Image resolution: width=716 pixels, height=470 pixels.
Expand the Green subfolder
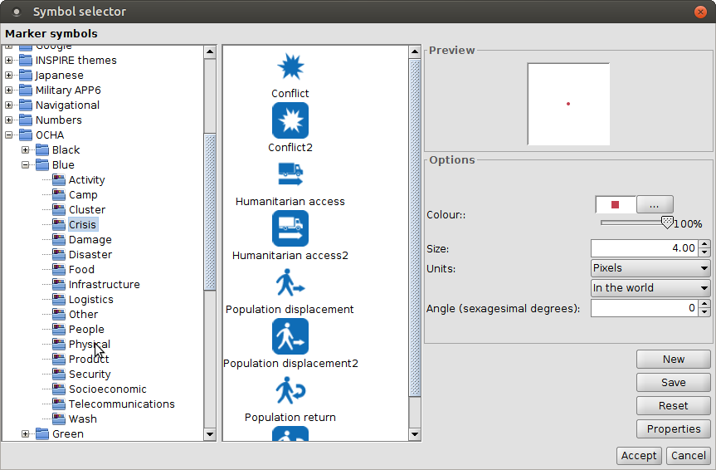point(26,433)
